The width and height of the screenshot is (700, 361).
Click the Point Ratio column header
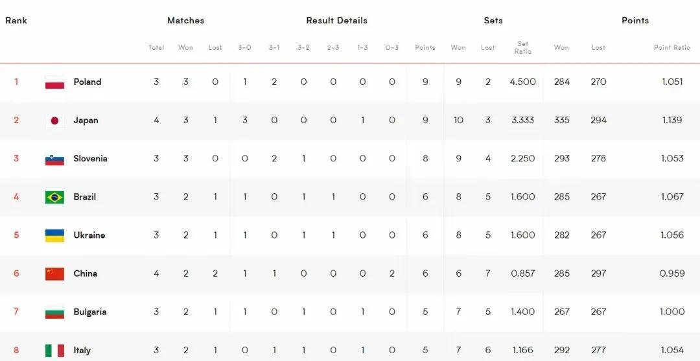pyautogui.click(x=672, y=47)
